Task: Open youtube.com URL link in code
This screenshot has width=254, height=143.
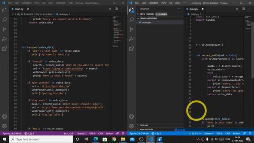Action: pos(56,86)
